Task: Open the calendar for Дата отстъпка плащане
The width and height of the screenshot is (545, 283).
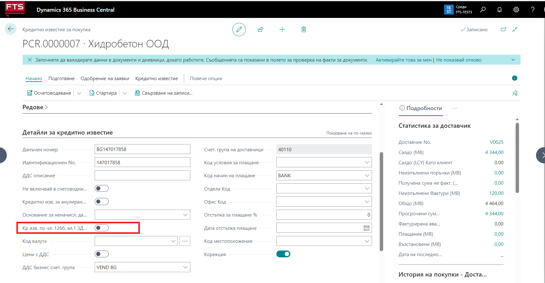Action: [x=366, y=228]
